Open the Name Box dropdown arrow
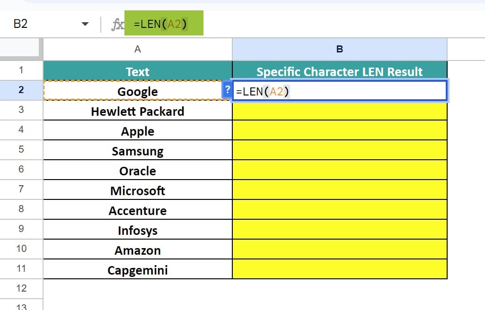This screenshot has height=310, width=485. [85, 24]
